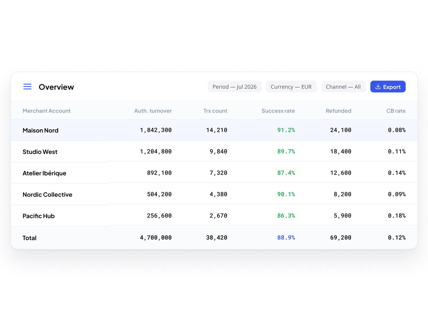Click Pacific Hub turnover 256,600
The height and width of the screenshot is (321, 428).
[x=159, y=216]
